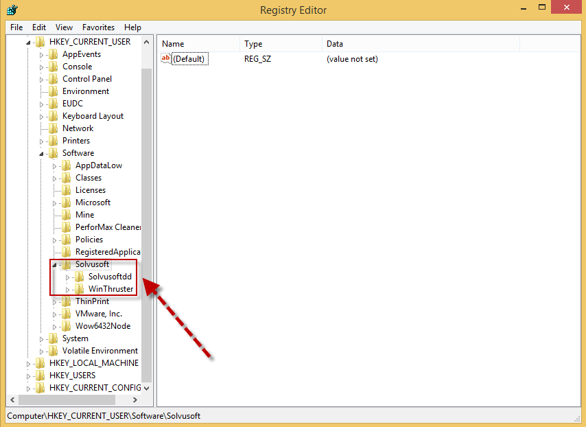Click the Licenses folder icon
Screen dimensions: 586x427
coord(66,190)
